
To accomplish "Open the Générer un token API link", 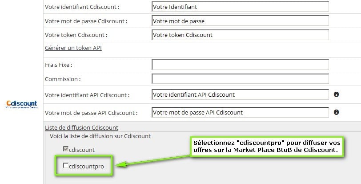I will click(73, 48).
